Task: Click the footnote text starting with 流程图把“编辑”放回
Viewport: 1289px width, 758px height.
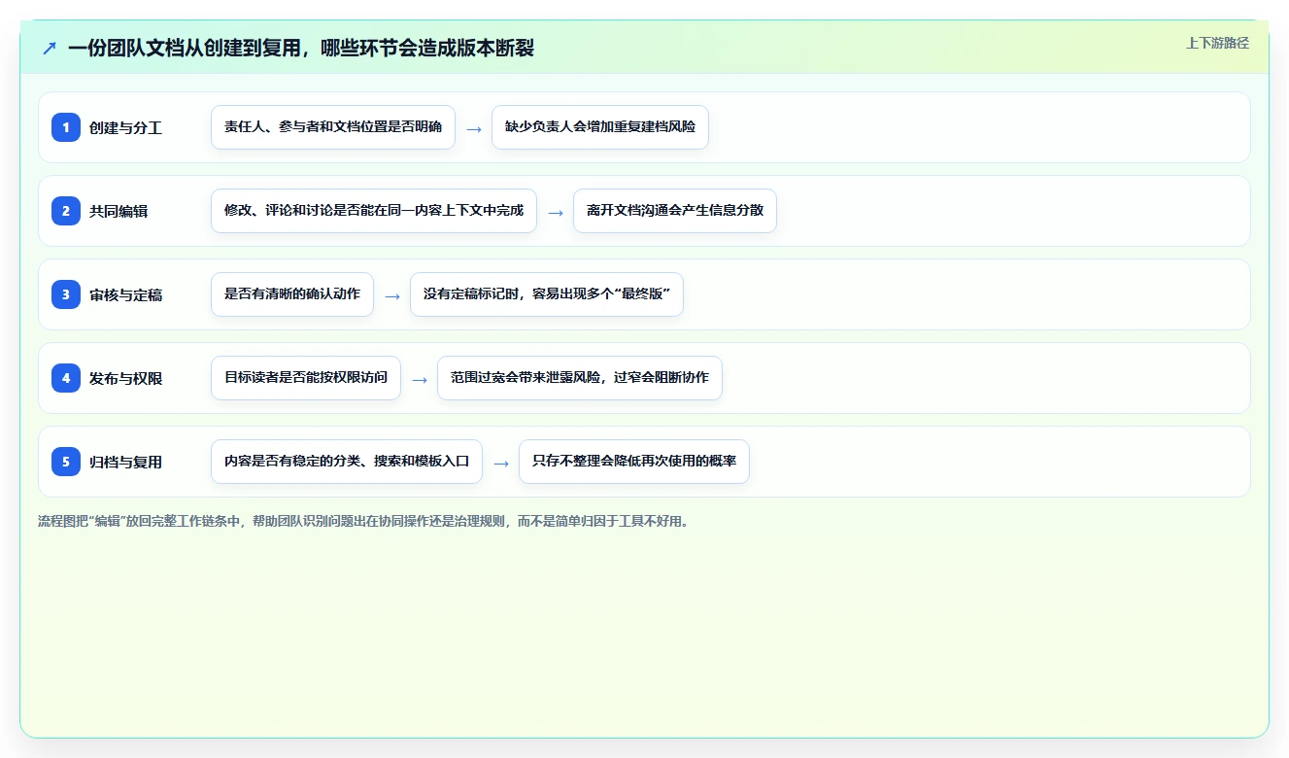Action: pyautogui.click(x=364, y=521)
